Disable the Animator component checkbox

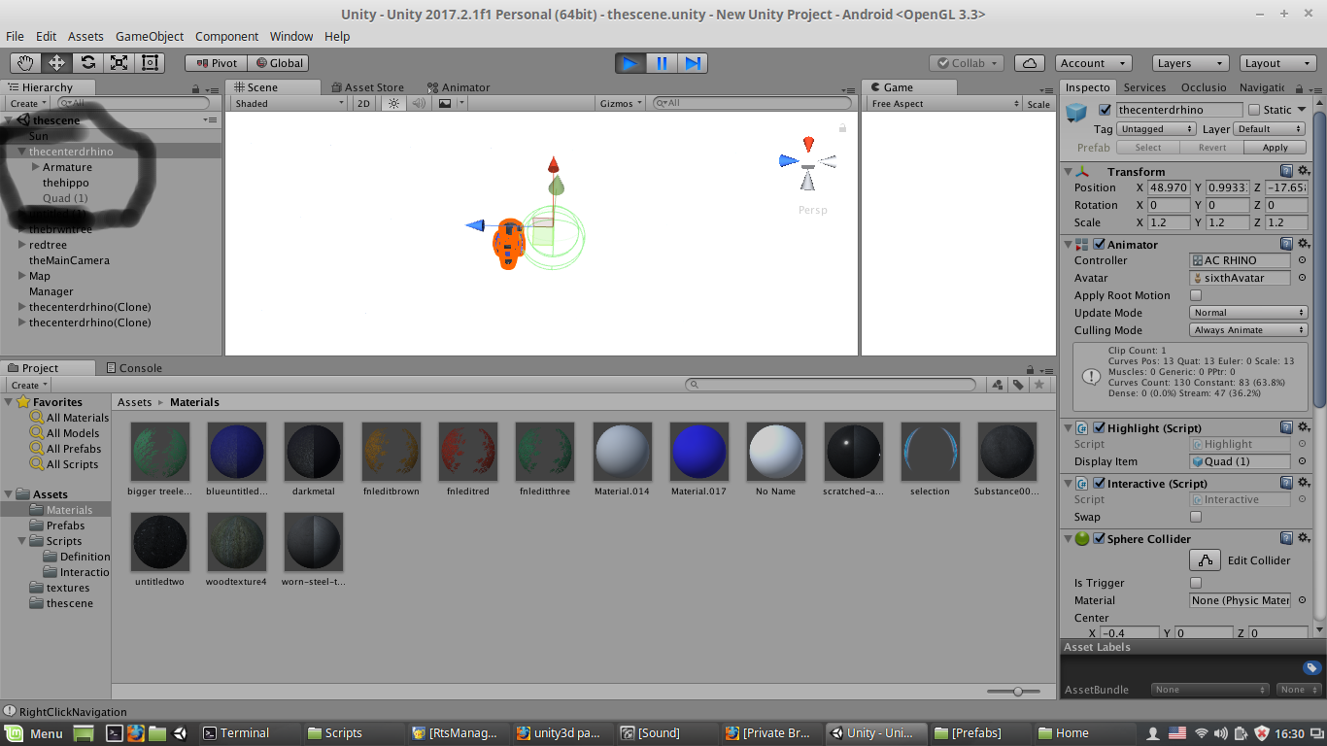1099,245
